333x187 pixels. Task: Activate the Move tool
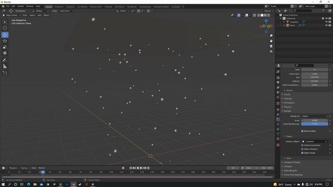pos(5,35)
